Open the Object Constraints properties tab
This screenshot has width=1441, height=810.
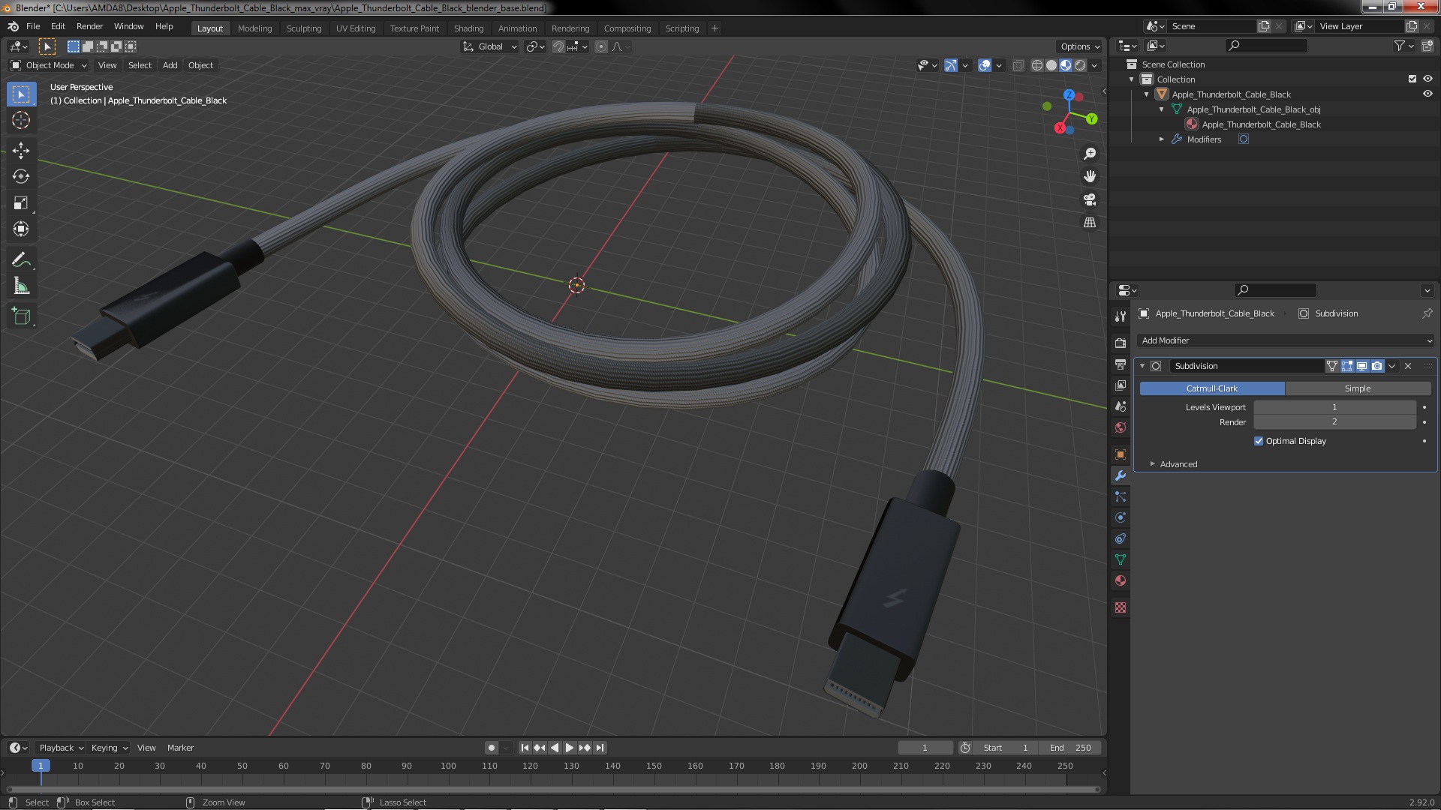point(1121,538)
